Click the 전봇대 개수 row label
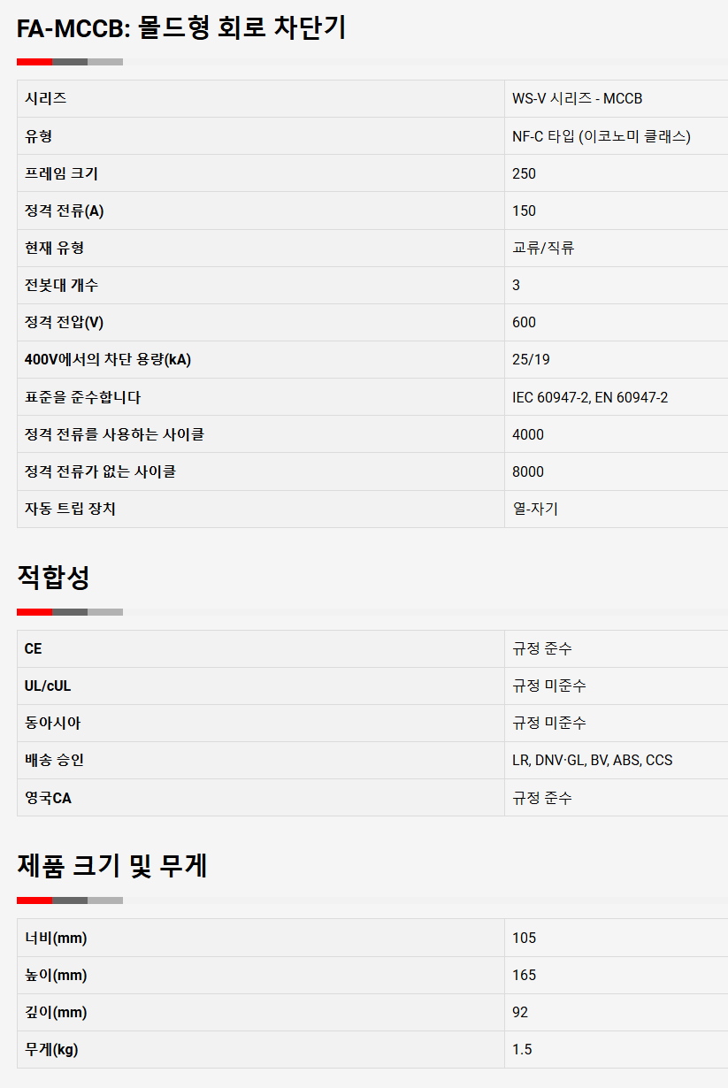The height and width of the screenshot is (1088, 728). tap(61, 285)
